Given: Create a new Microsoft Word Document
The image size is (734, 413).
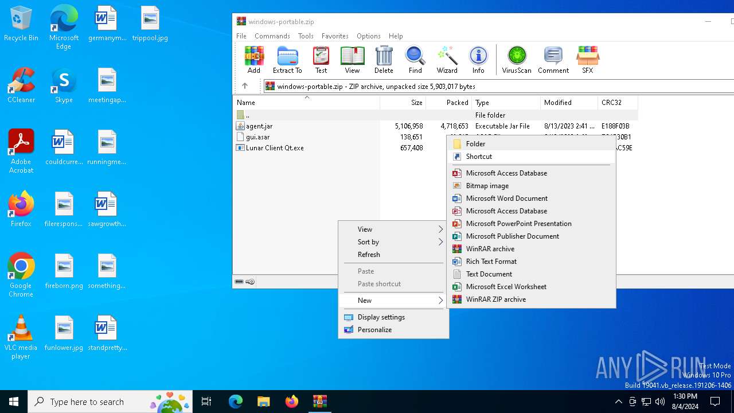Looking at the screenshot, I should (x=531, y=198).
